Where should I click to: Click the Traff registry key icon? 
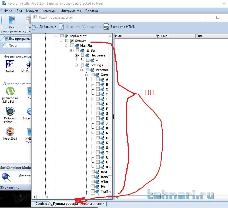point(97,191)
